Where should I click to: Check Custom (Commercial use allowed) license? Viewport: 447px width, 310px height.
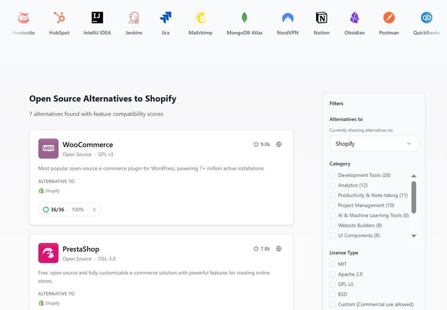(x=332, y=304)
